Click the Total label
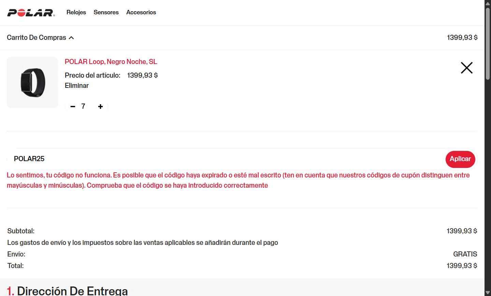This screenshot has height=296, width=491. click(x=15, y=266)
